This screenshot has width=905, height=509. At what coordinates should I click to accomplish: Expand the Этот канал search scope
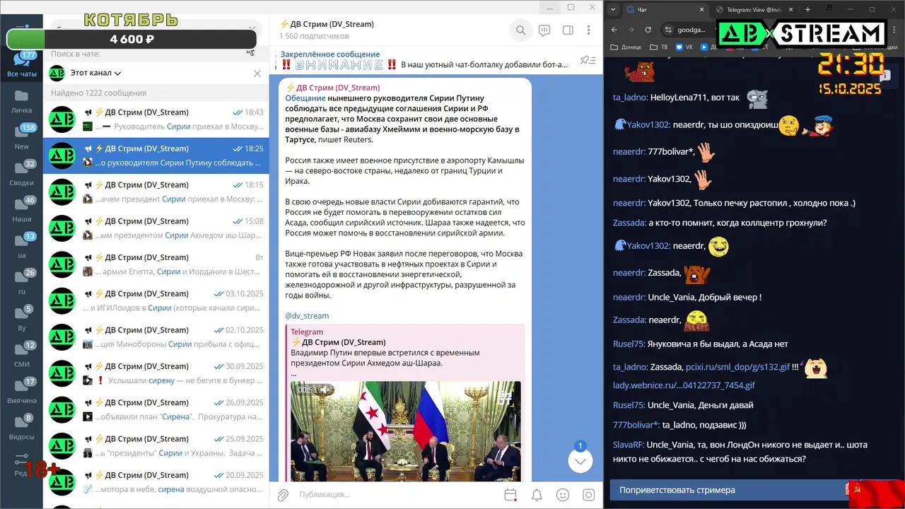point(95,73)
